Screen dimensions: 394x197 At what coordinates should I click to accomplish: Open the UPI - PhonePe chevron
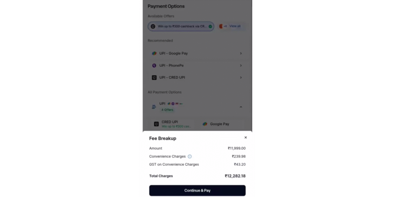[x=241, y=65]
